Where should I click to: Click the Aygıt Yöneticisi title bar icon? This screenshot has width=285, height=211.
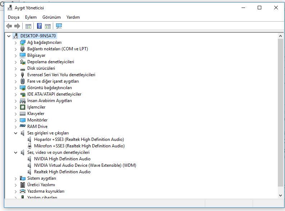10,8
